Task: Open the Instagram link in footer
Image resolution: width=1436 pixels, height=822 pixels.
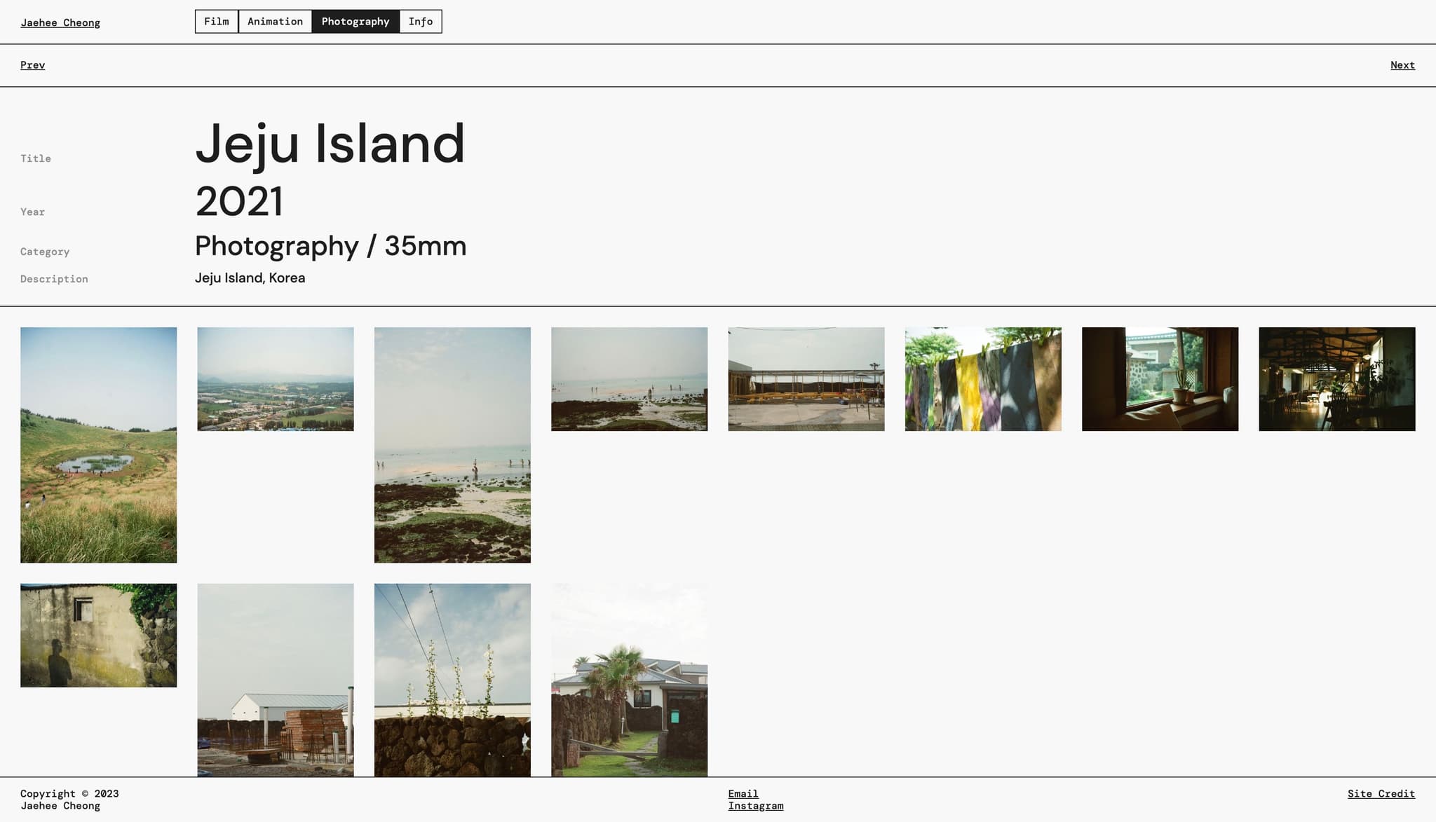Action: coord(755,806)
